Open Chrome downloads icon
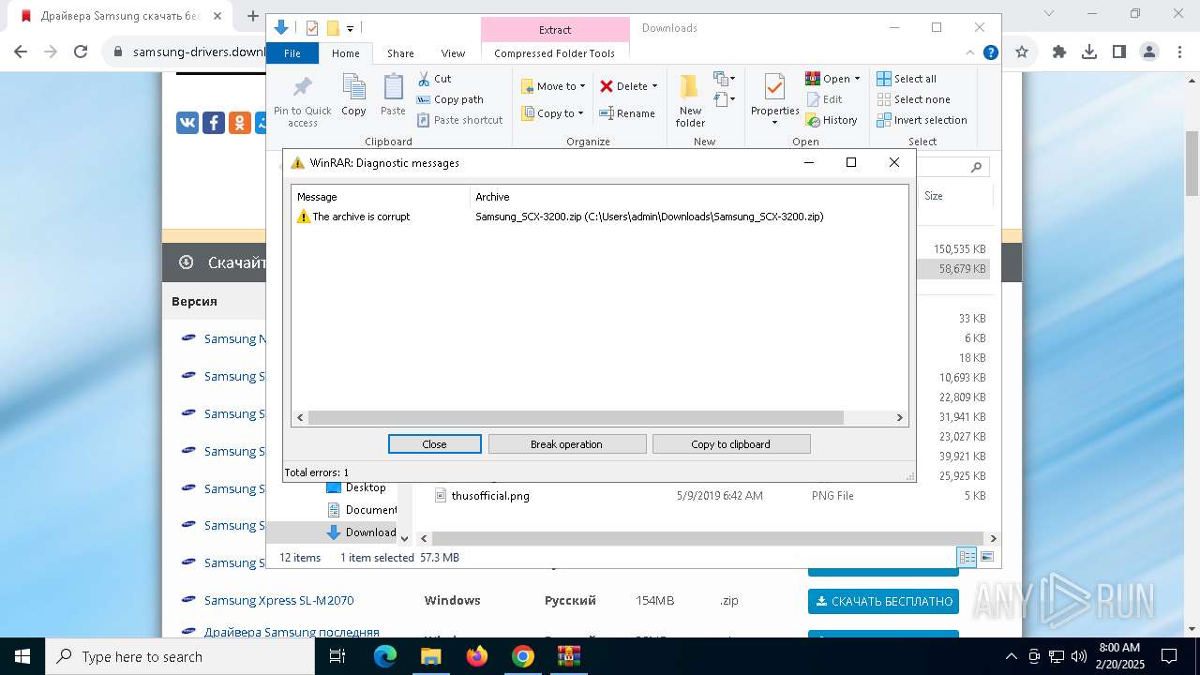Viewport: 1200px width, 675px height. click(x=1089, y=52)
